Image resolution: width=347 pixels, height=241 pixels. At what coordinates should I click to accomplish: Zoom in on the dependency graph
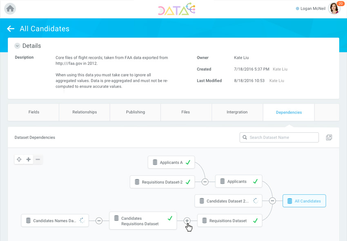pyautogui.click(x=28, y=159)
